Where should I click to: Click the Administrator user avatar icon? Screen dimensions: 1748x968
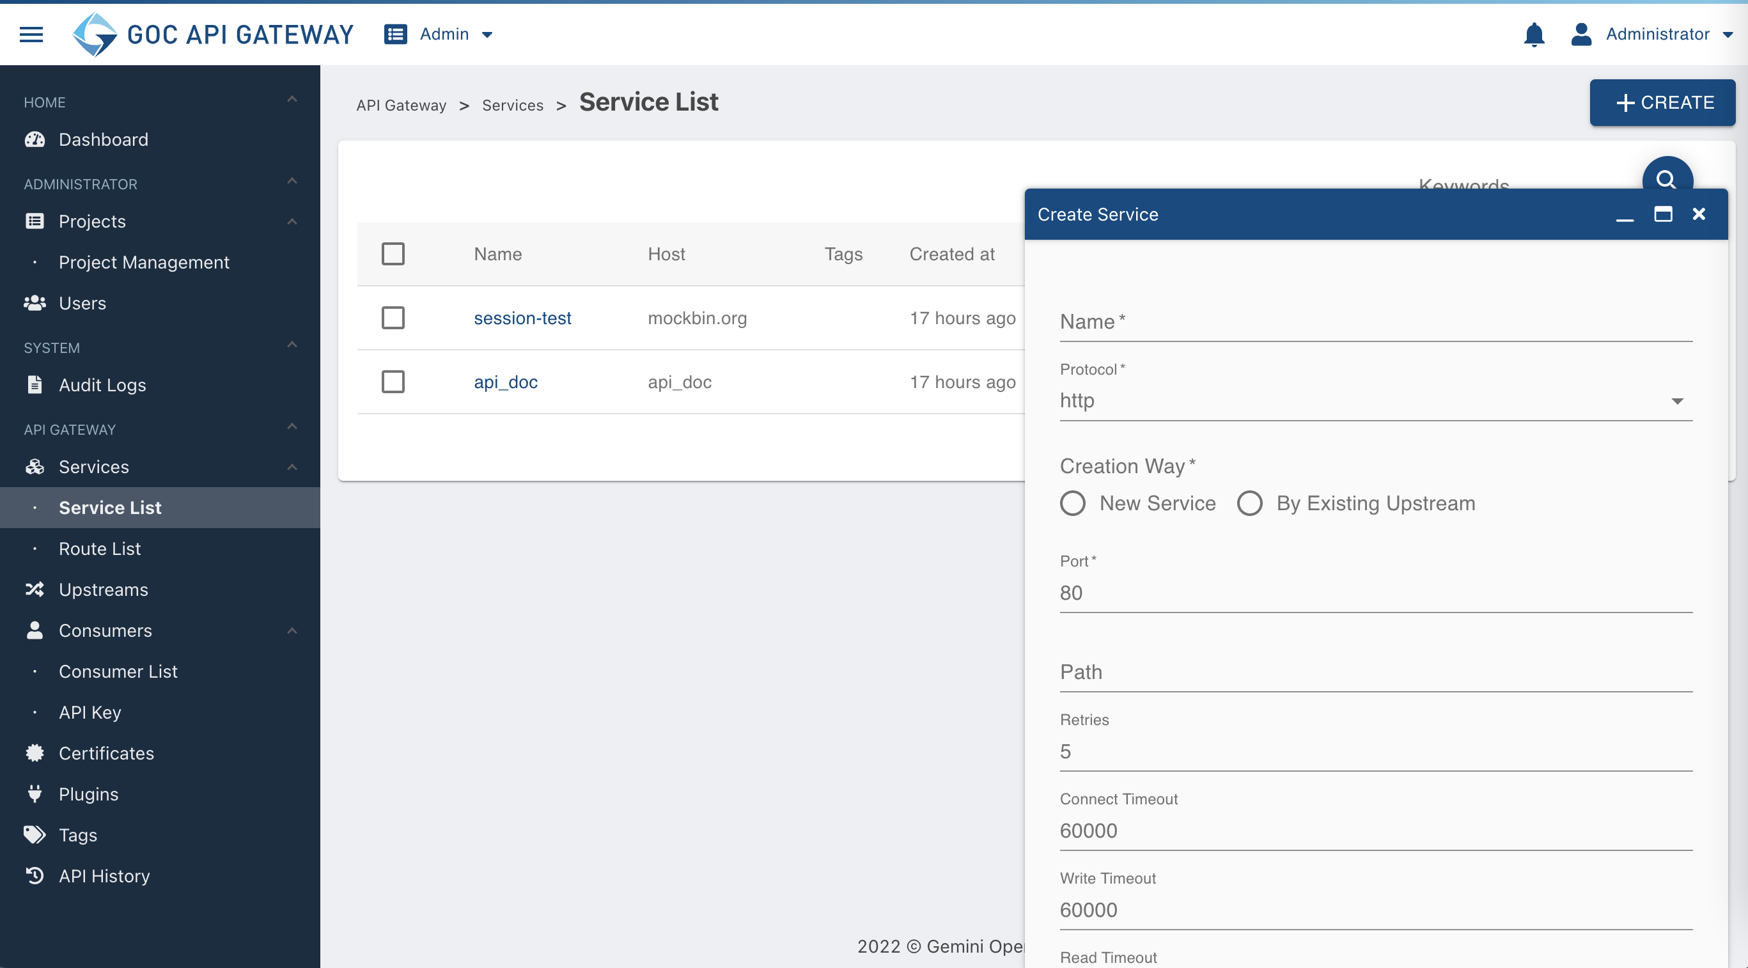tap(1581, 34)
